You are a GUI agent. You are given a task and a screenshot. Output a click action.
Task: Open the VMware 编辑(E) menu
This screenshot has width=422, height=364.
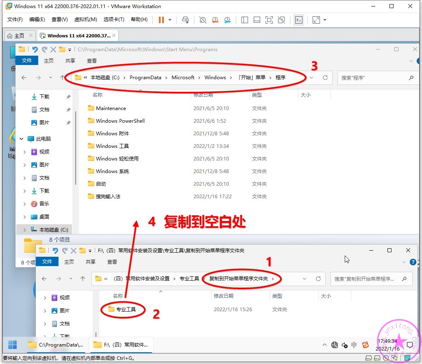37,19
